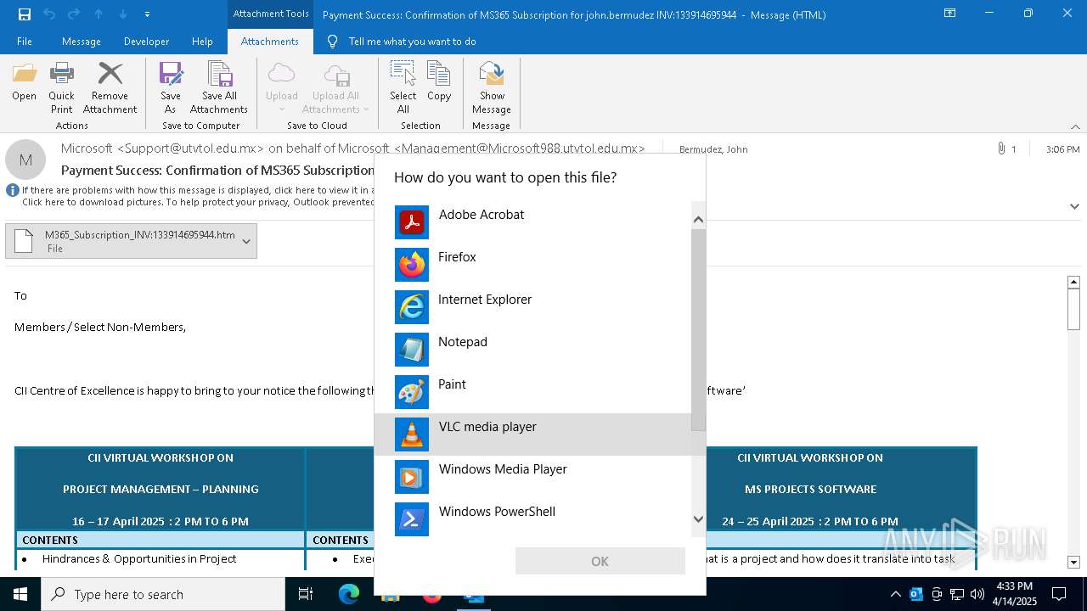Click the OK button in dialog
Image resolution: width=1087 pixels, height=611 pixels.
[x=600, y=561]
